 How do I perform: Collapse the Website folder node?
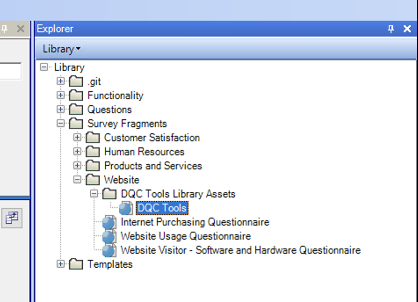(77, 180)
